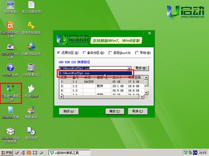209x156 pixels.
Task: Show the taskbar clock 16:05
Action: click(x=202, y=153)
